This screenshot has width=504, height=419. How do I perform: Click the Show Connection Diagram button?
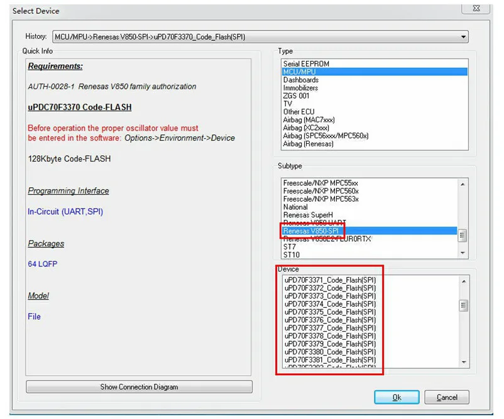[x=138, y=386]
